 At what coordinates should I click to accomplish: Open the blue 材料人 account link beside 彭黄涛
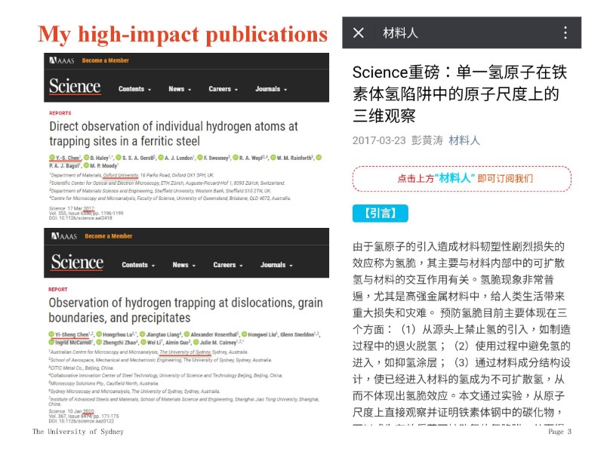point(464,140)
